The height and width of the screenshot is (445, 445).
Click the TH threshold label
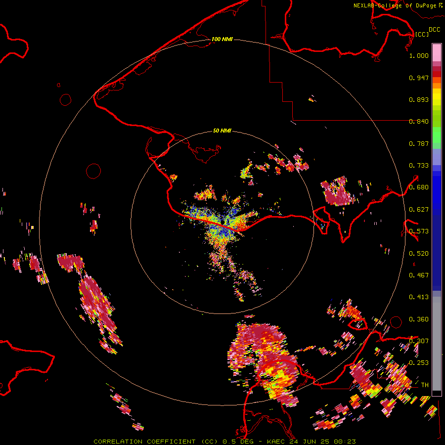click(x=425, y=385)
